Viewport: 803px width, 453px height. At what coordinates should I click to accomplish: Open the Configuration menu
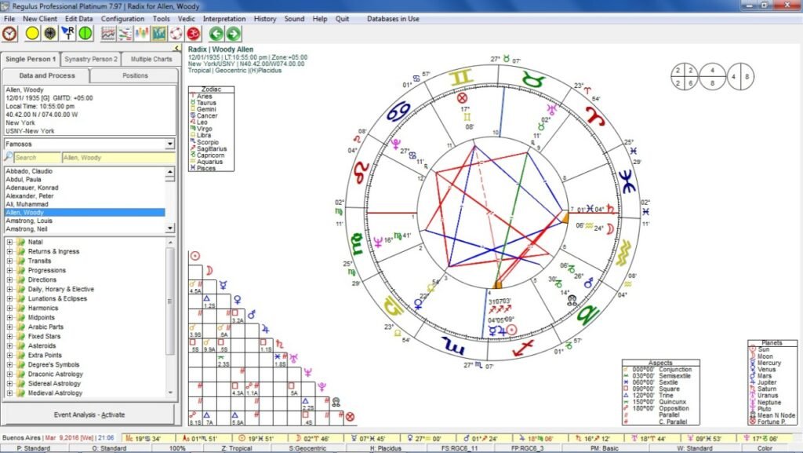(x=122, y=18)
